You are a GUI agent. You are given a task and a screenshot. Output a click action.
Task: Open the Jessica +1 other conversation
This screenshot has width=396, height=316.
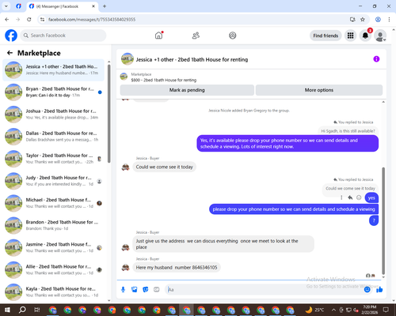[53, 70]
